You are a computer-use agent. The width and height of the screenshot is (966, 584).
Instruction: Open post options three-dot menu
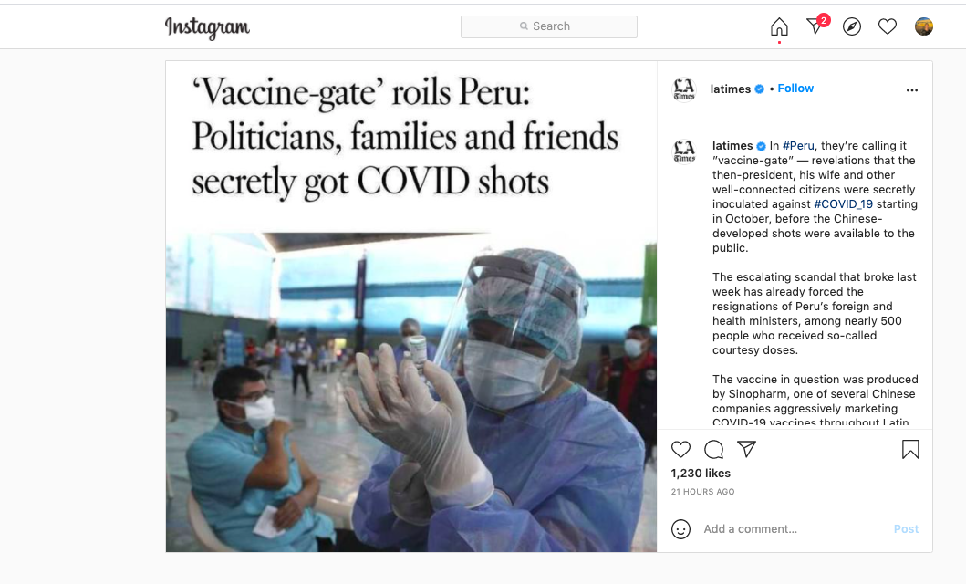pyautogui.click(x=912, y=90)
